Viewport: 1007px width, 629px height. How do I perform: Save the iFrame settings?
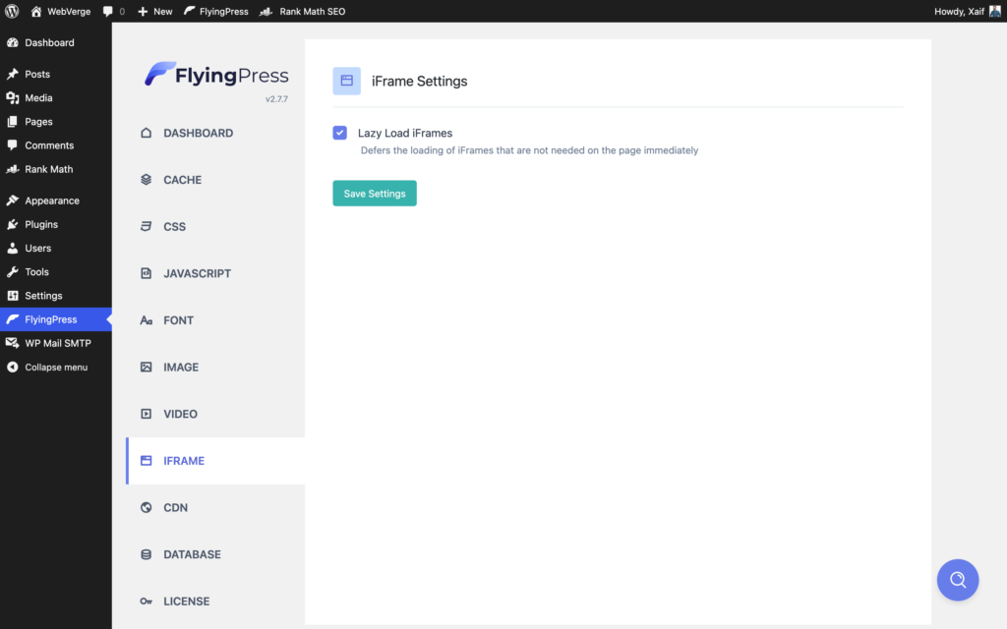pos(374,193)
